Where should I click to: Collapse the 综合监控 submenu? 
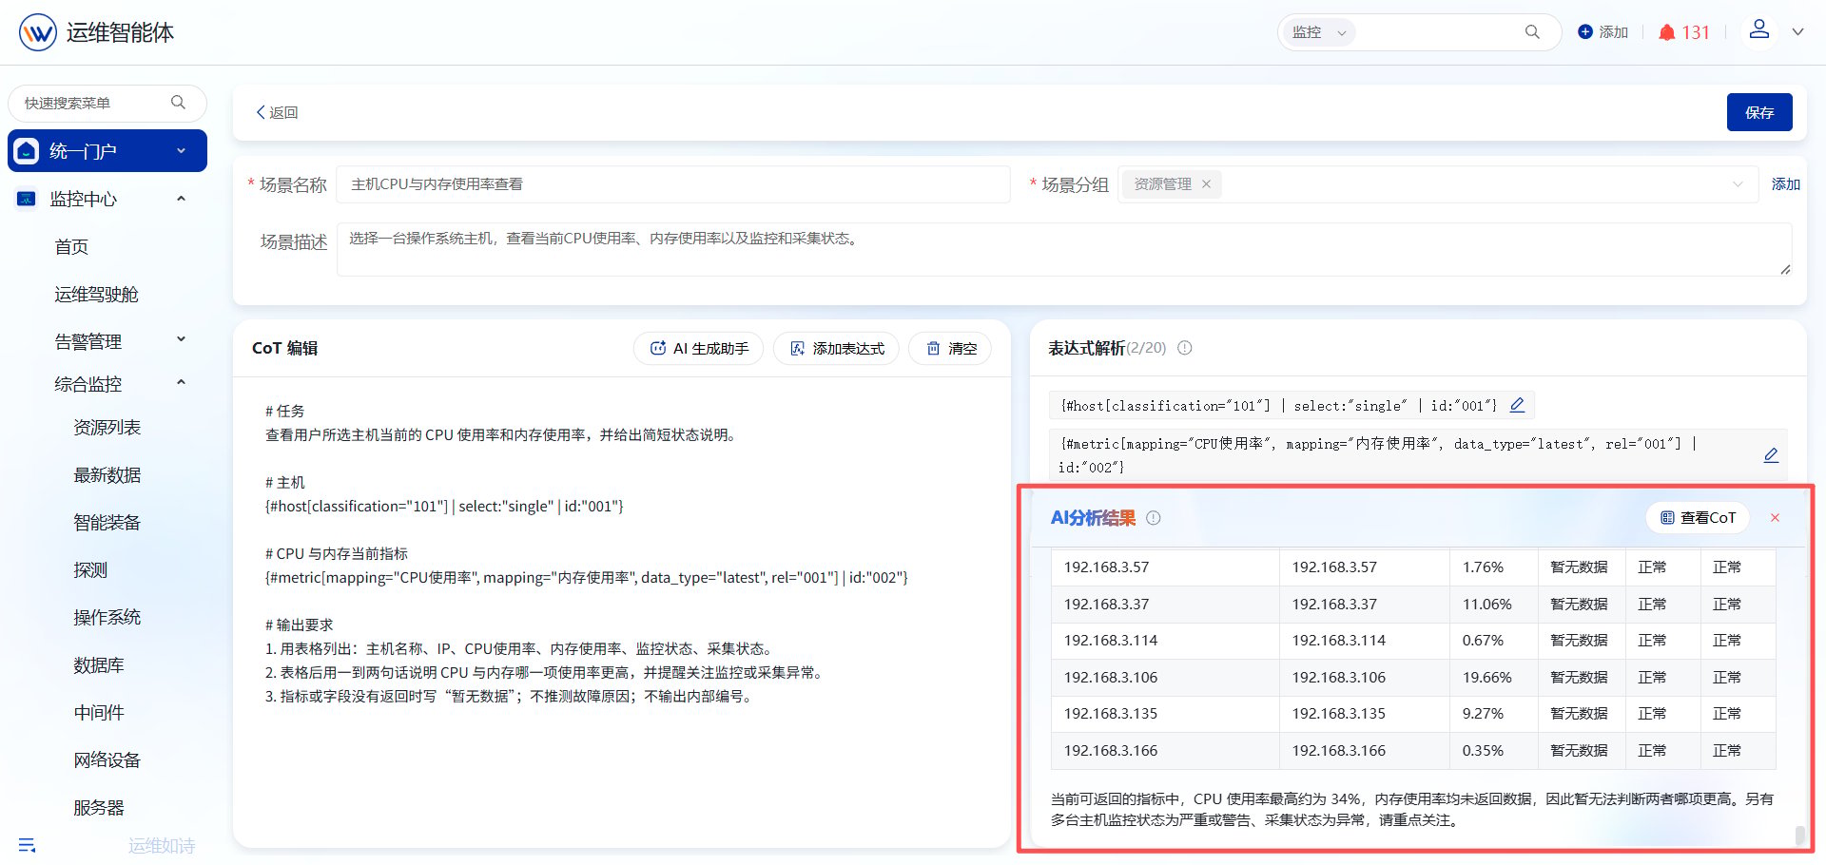pyautogui.click(x=181, y=383)
